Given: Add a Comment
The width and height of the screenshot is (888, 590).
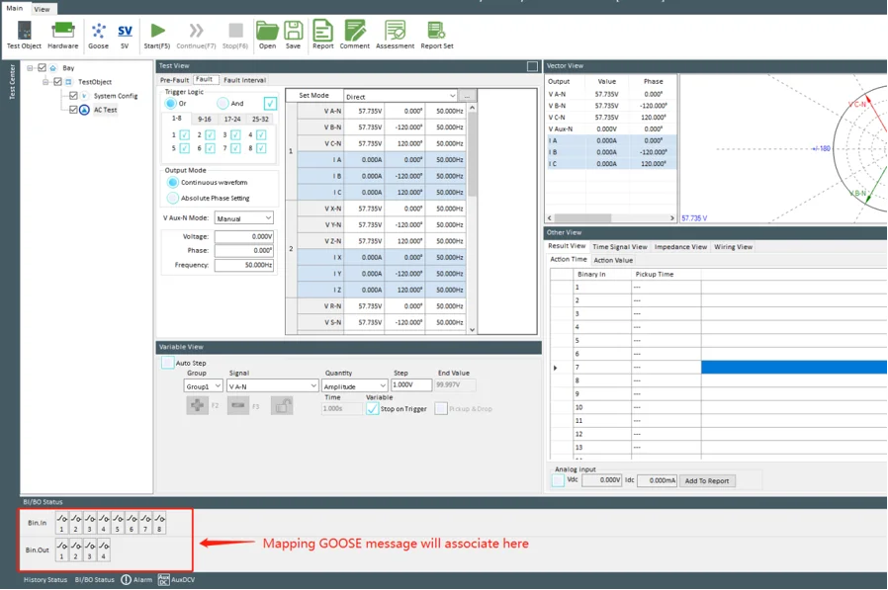Looking at the screenshot, I should (x=355, y=36).
